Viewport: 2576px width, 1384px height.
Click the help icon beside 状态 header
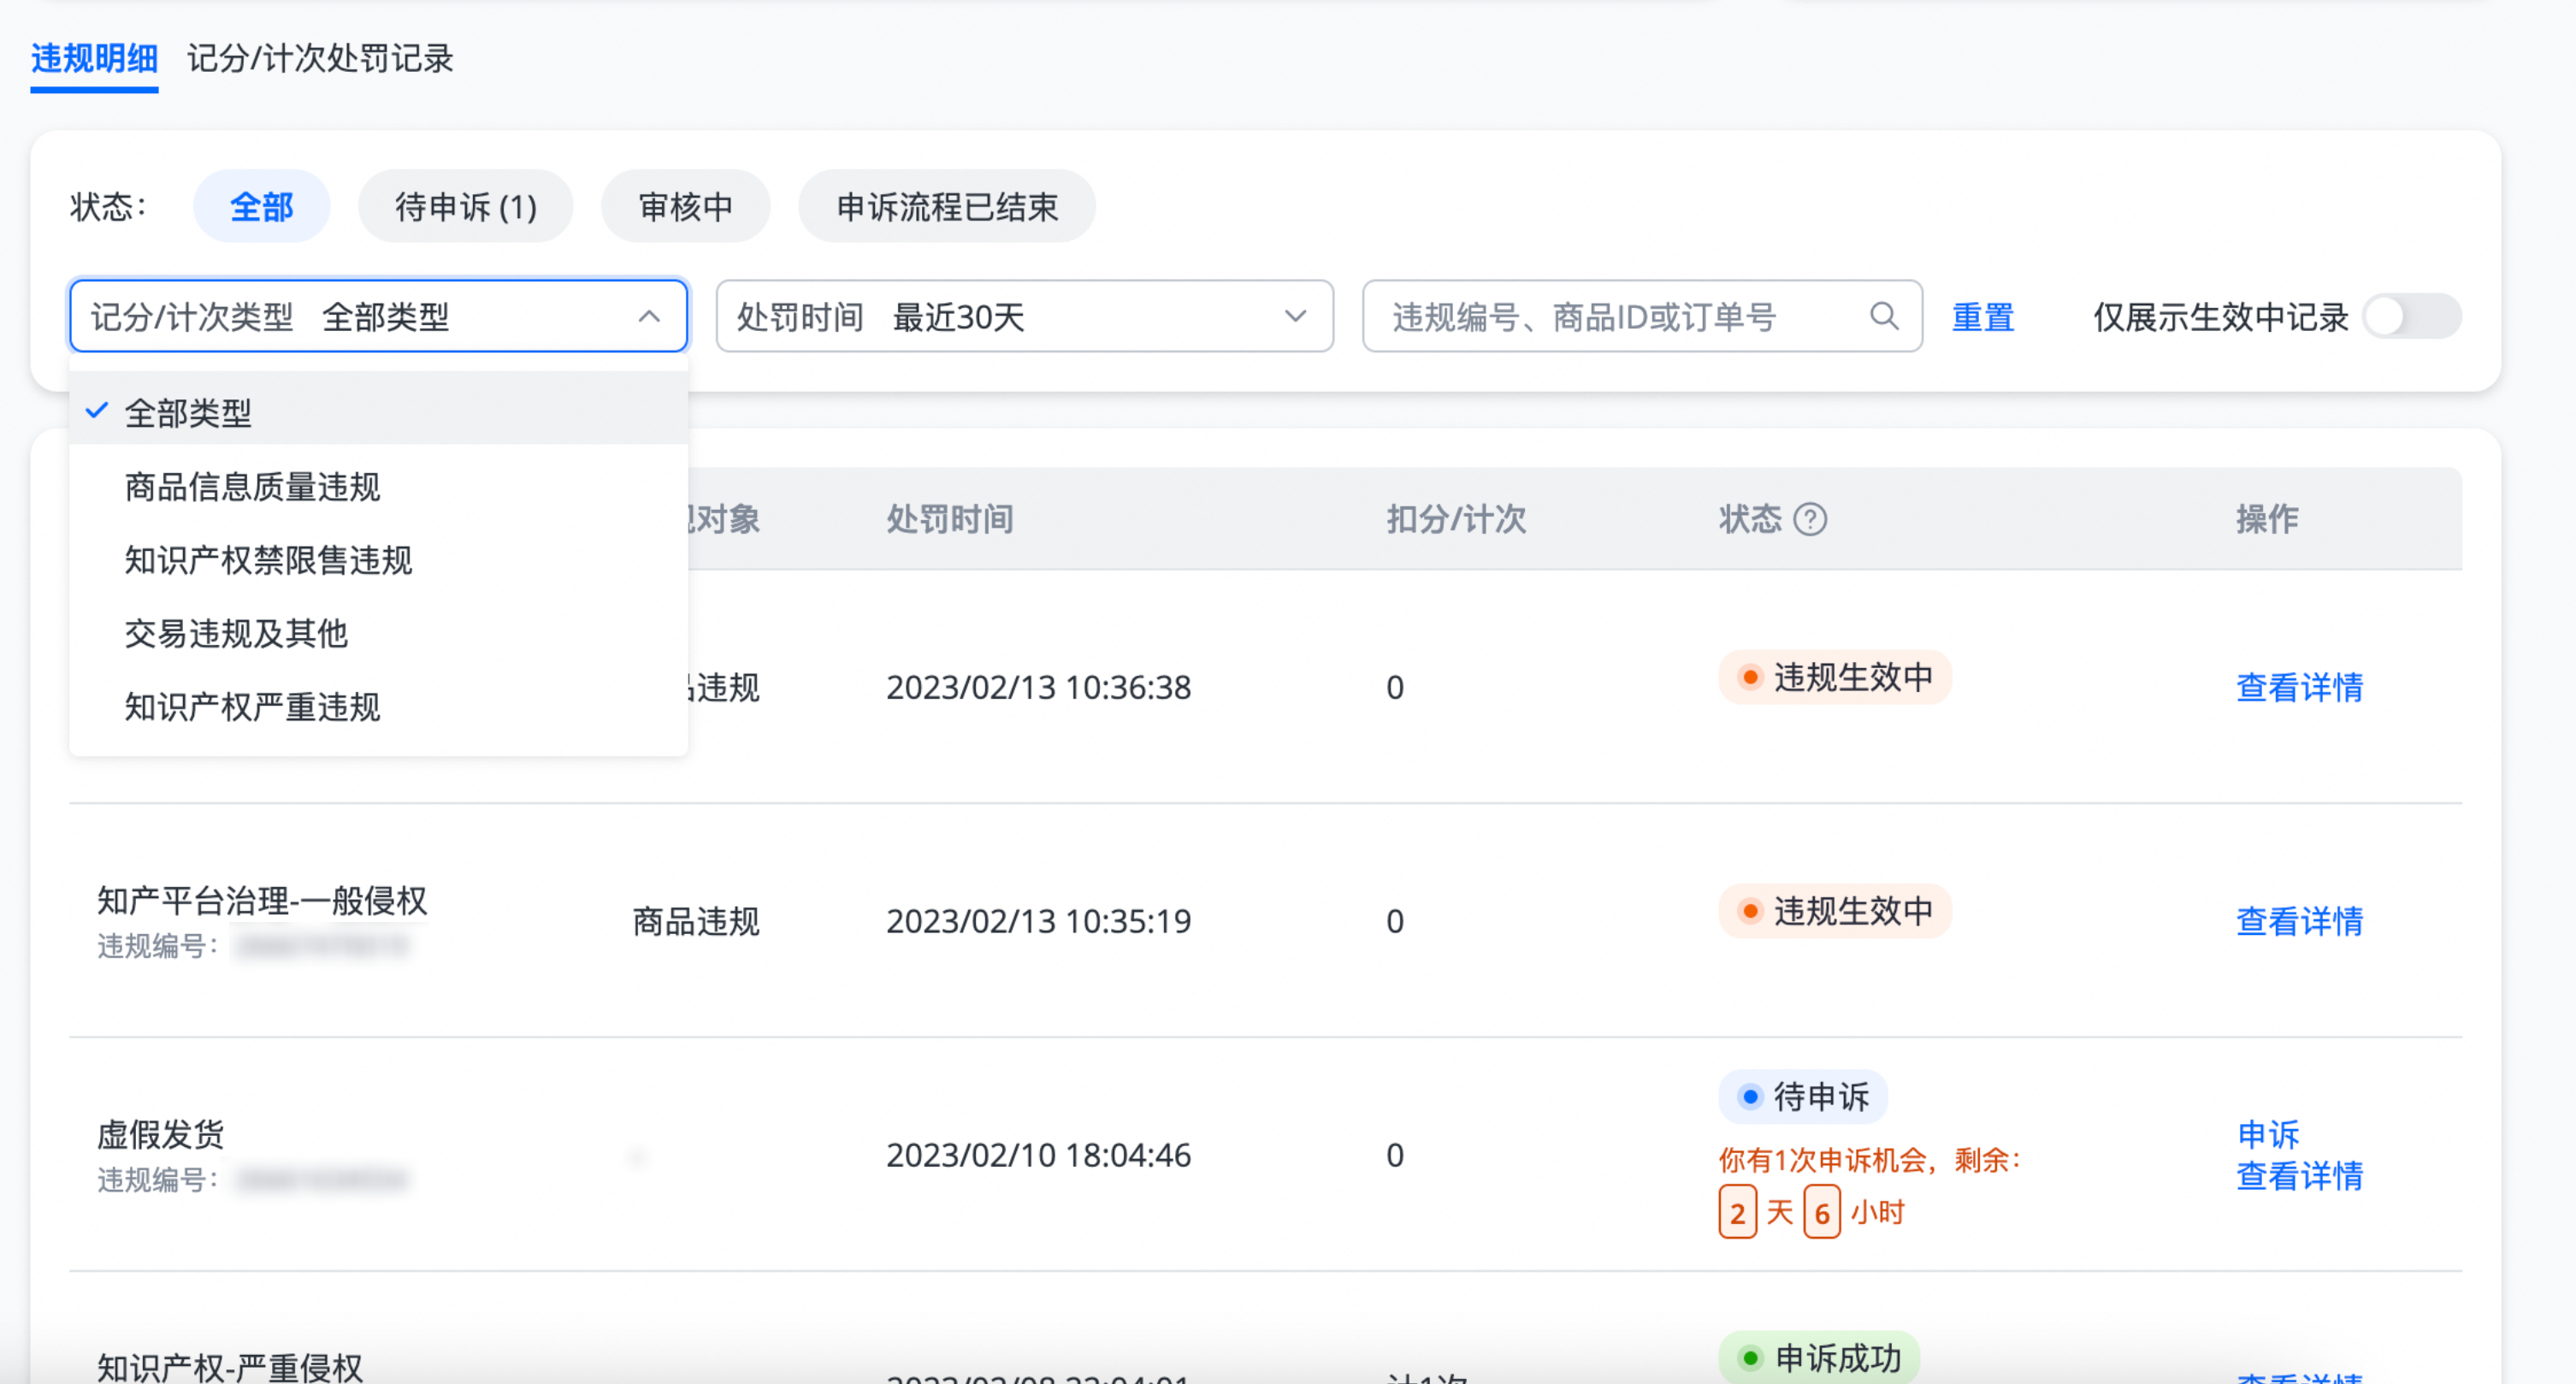tap(1810, 519)
